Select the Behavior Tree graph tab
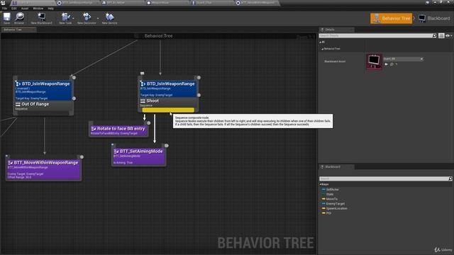Screen dimensions: 454x255 pos(19,30)
